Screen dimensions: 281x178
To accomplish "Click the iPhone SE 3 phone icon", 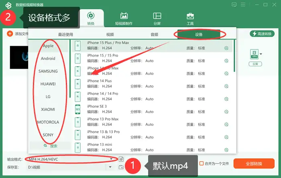I will [x=77, y=109].
